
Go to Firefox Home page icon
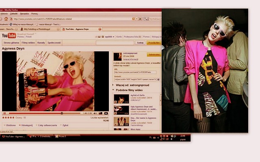click(6, 19)
